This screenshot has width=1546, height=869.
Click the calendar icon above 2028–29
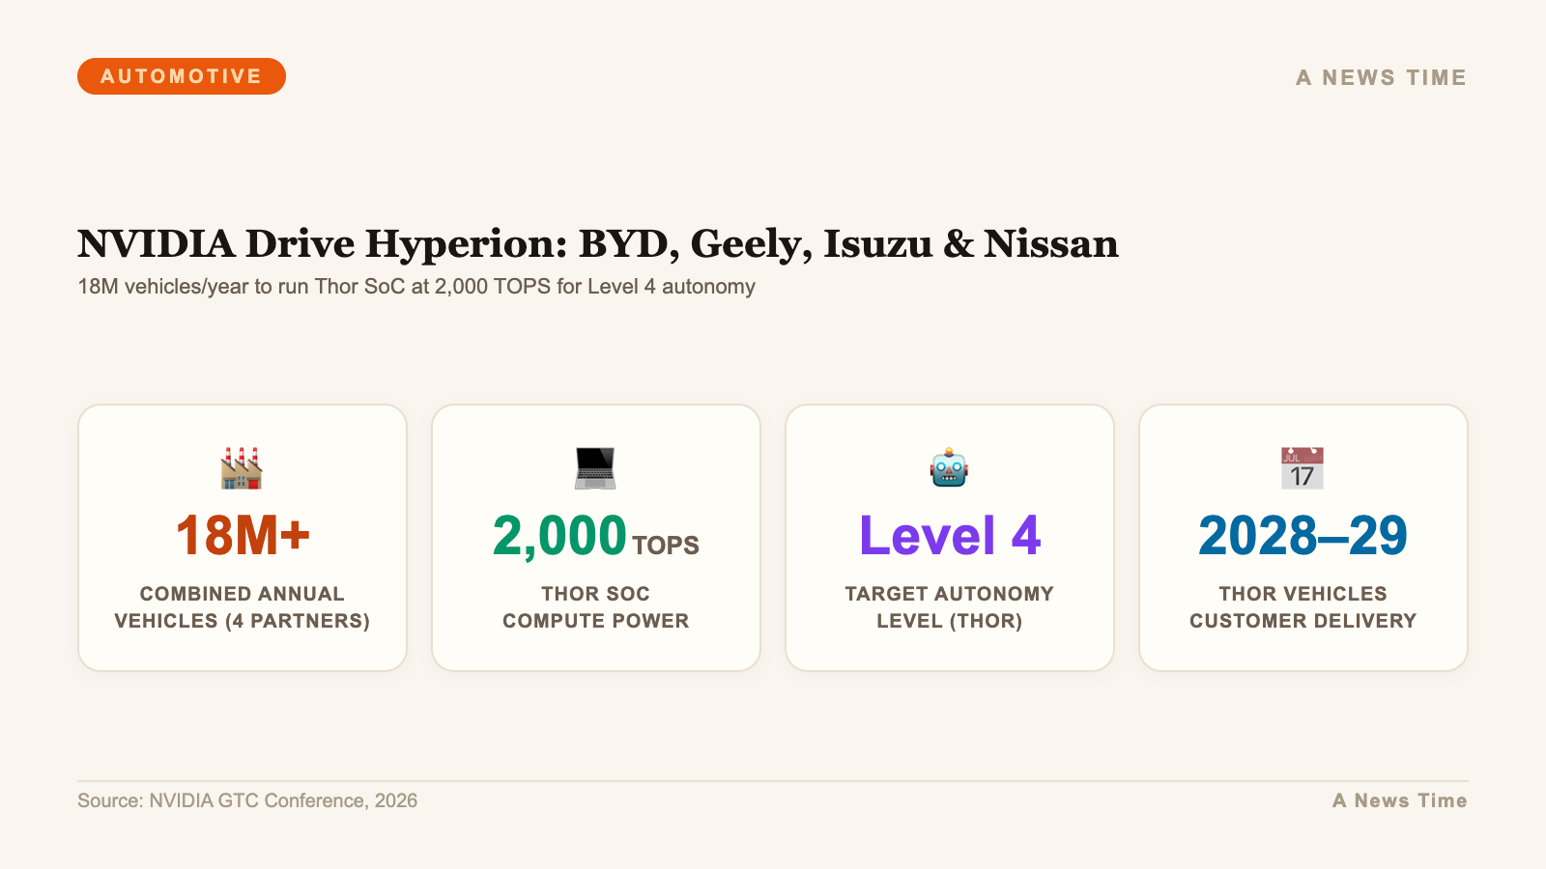[x=1303, y=467]
